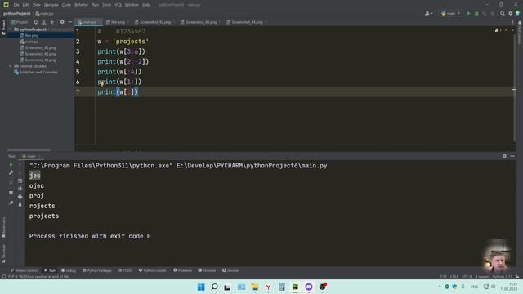Go to previous highlighted error arrow
The height and width of the screenshot is (294, 523).
tap(507, 30)
